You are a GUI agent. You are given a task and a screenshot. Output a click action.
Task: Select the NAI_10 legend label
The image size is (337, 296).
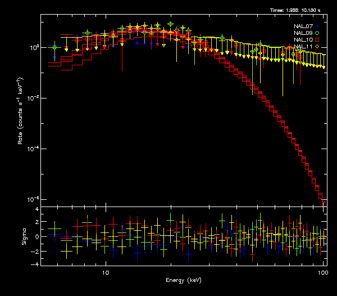click(303, 40)
